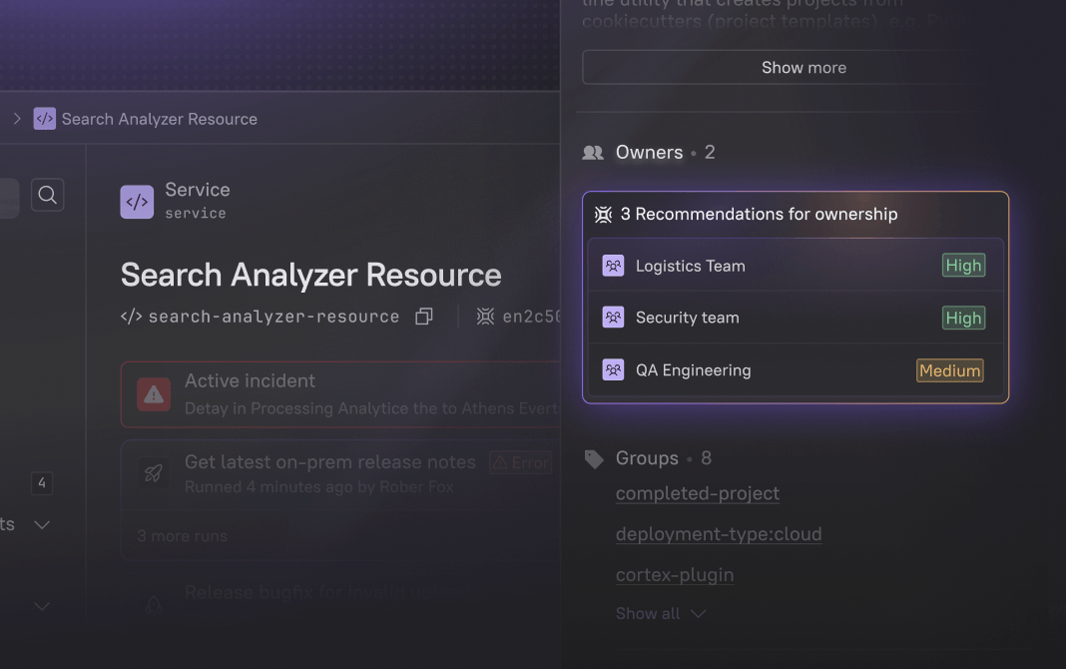
Task: Click the Runned 4 minutes ago text
Action: [318, 487]
